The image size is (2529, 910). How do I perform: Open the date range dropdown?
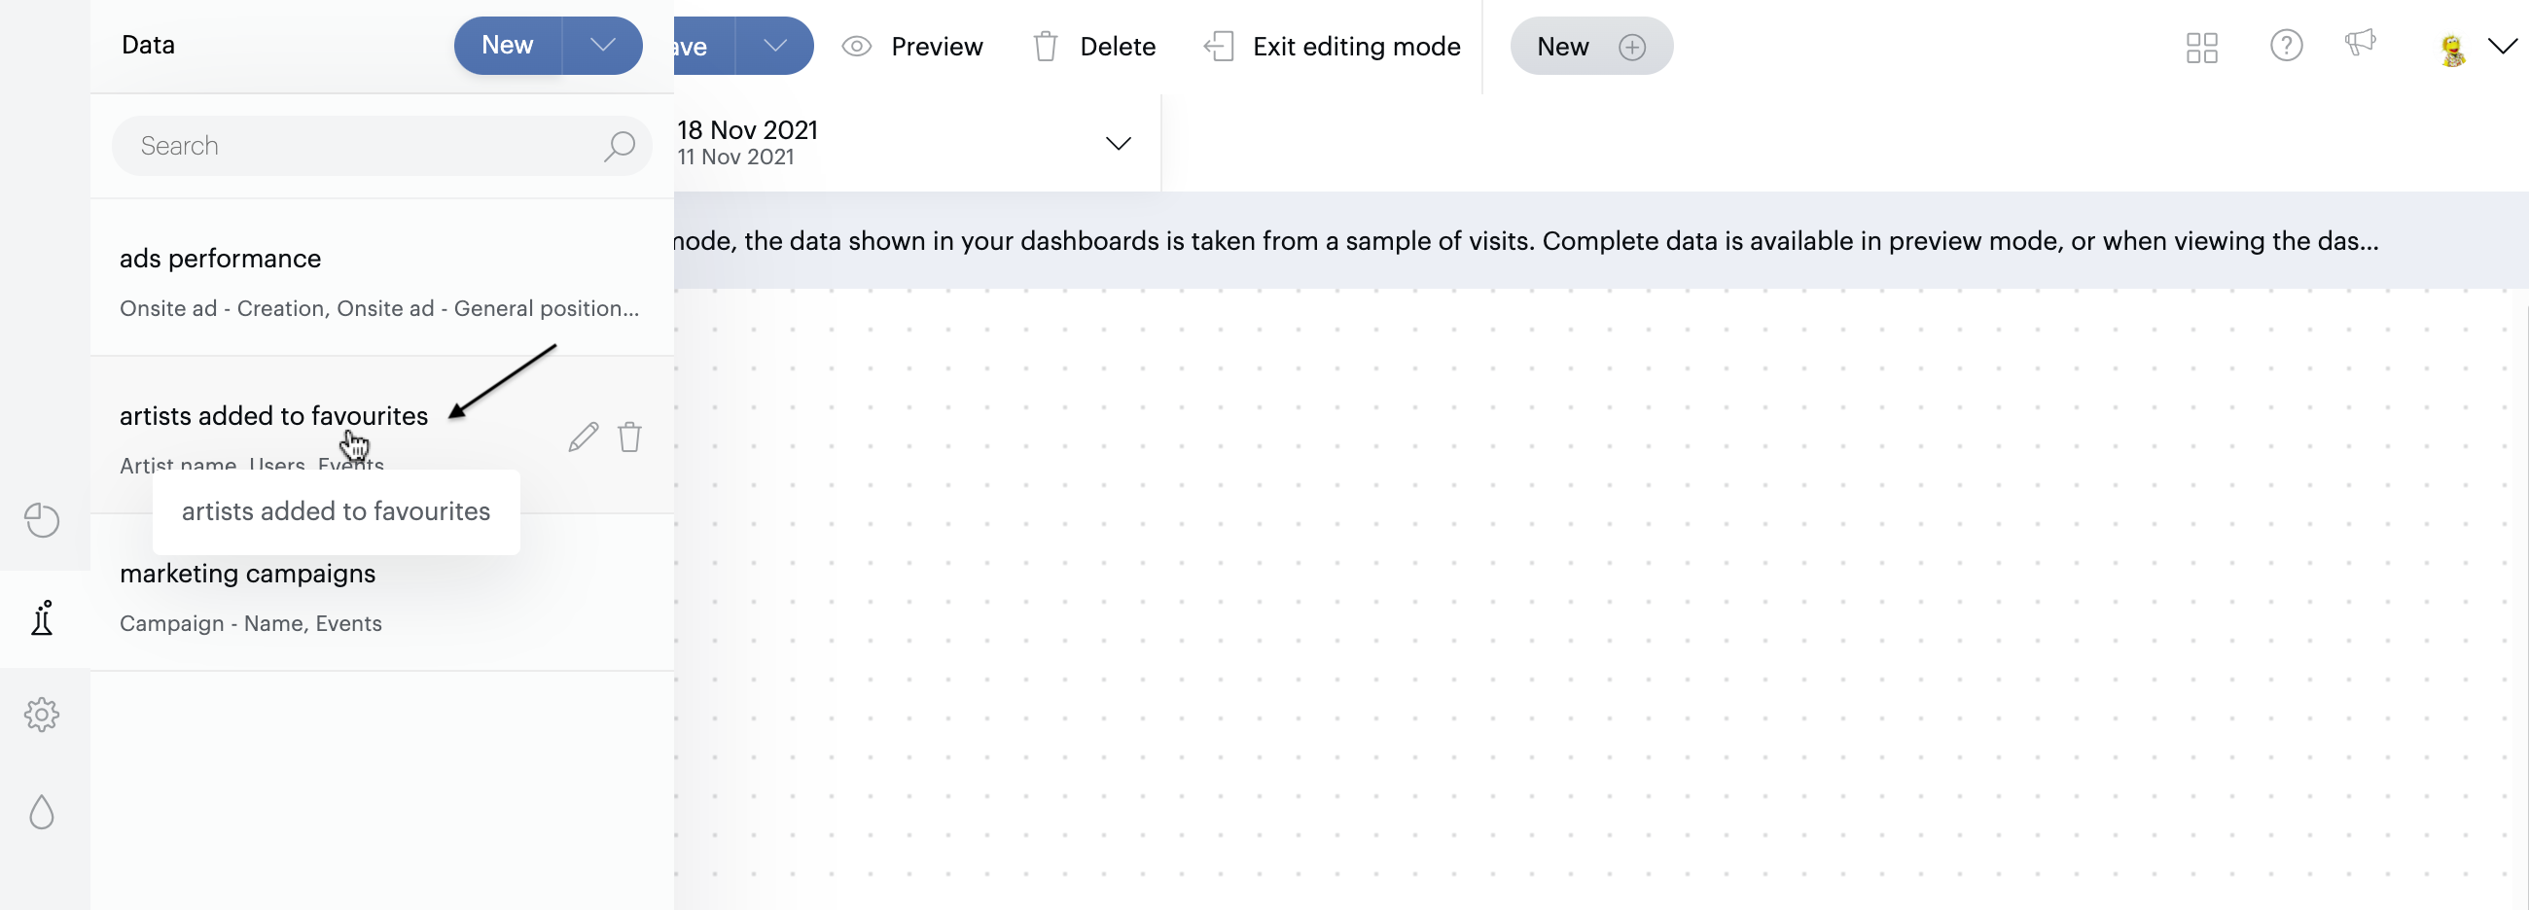(1118, 143)
